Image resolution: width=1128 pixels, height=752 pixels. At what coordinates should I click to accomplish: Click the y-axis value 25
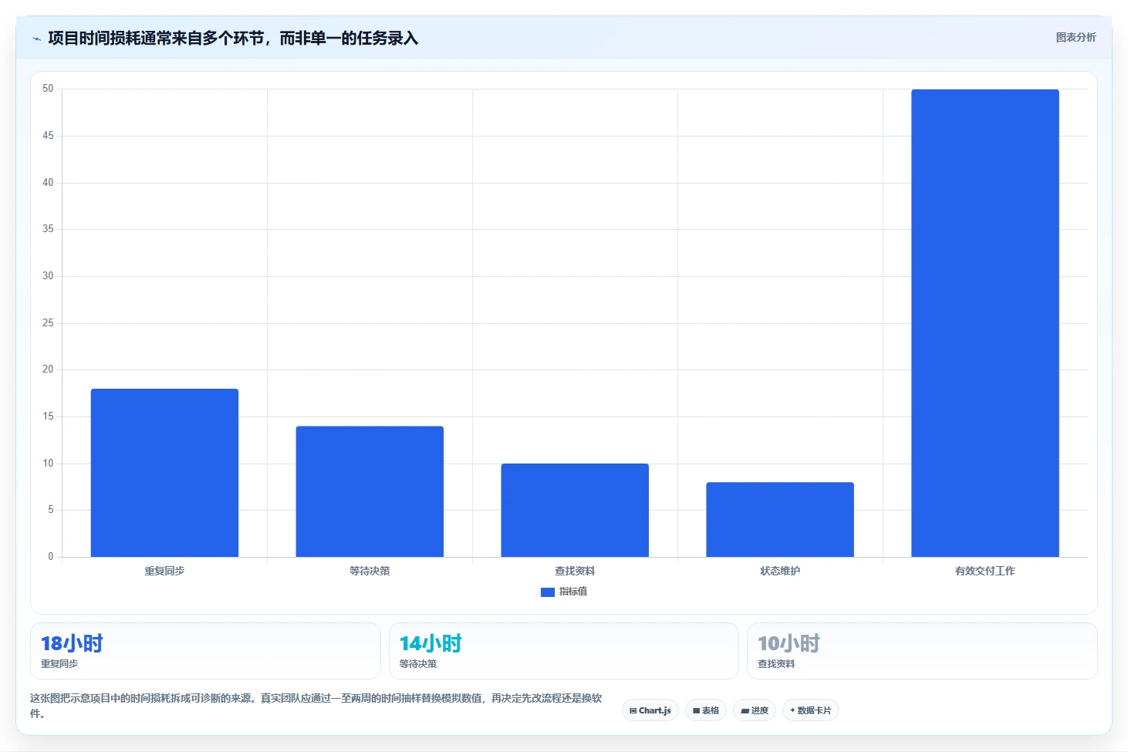click(48, 322)
